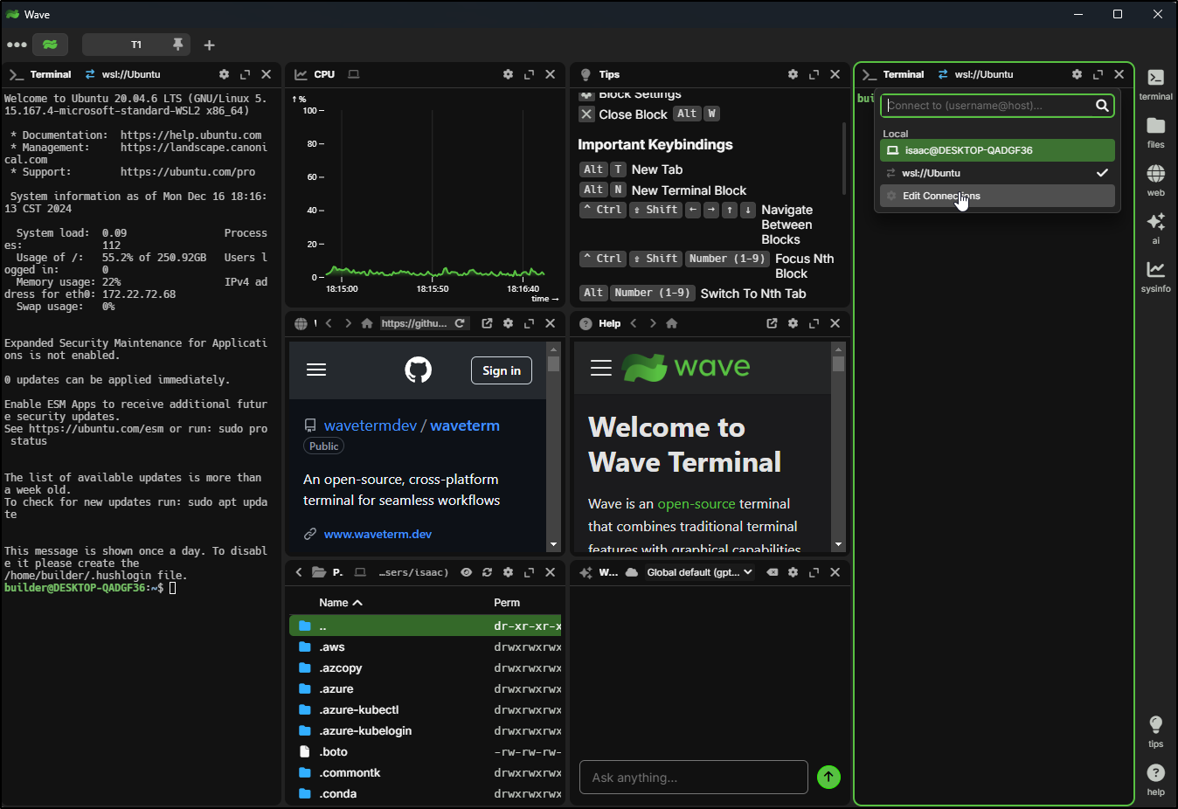
Task: Open settings gear of the left Terminal block
Action: pyautogui.click(x=224, y=74)
